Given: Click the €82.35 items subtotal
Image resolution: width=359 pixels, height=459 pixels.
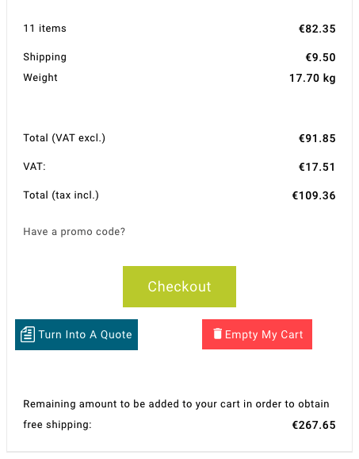Looking at the screenshot, I should pyautogui.click(x=317, y=29).
